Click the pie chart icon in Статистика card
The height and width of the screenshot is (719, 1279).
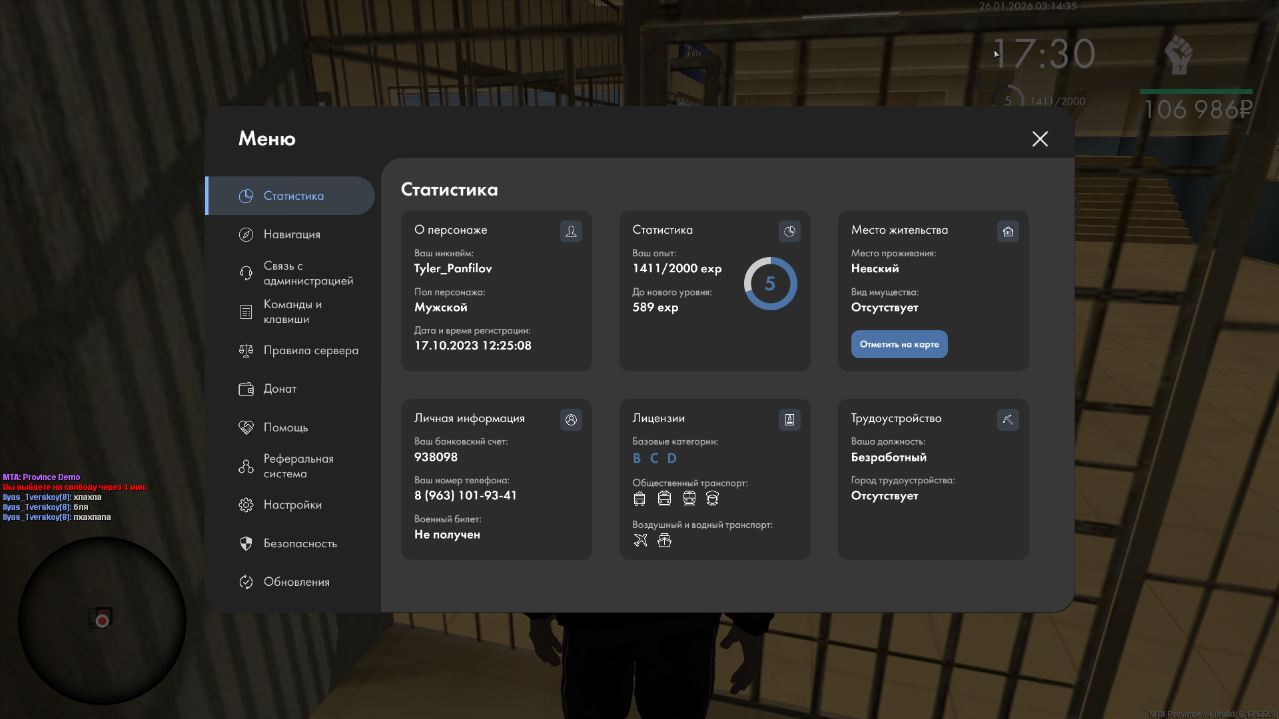pyautogui.click(x=789, y=231)
